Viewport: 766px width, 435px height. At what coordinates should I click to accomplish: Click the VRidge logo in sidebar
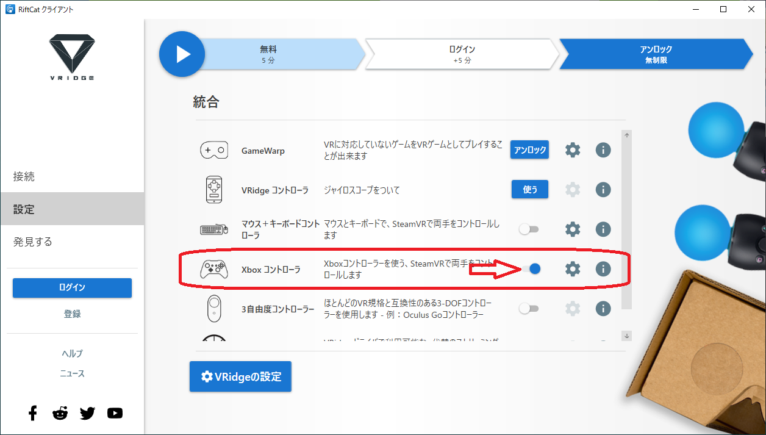click(71, 58)
